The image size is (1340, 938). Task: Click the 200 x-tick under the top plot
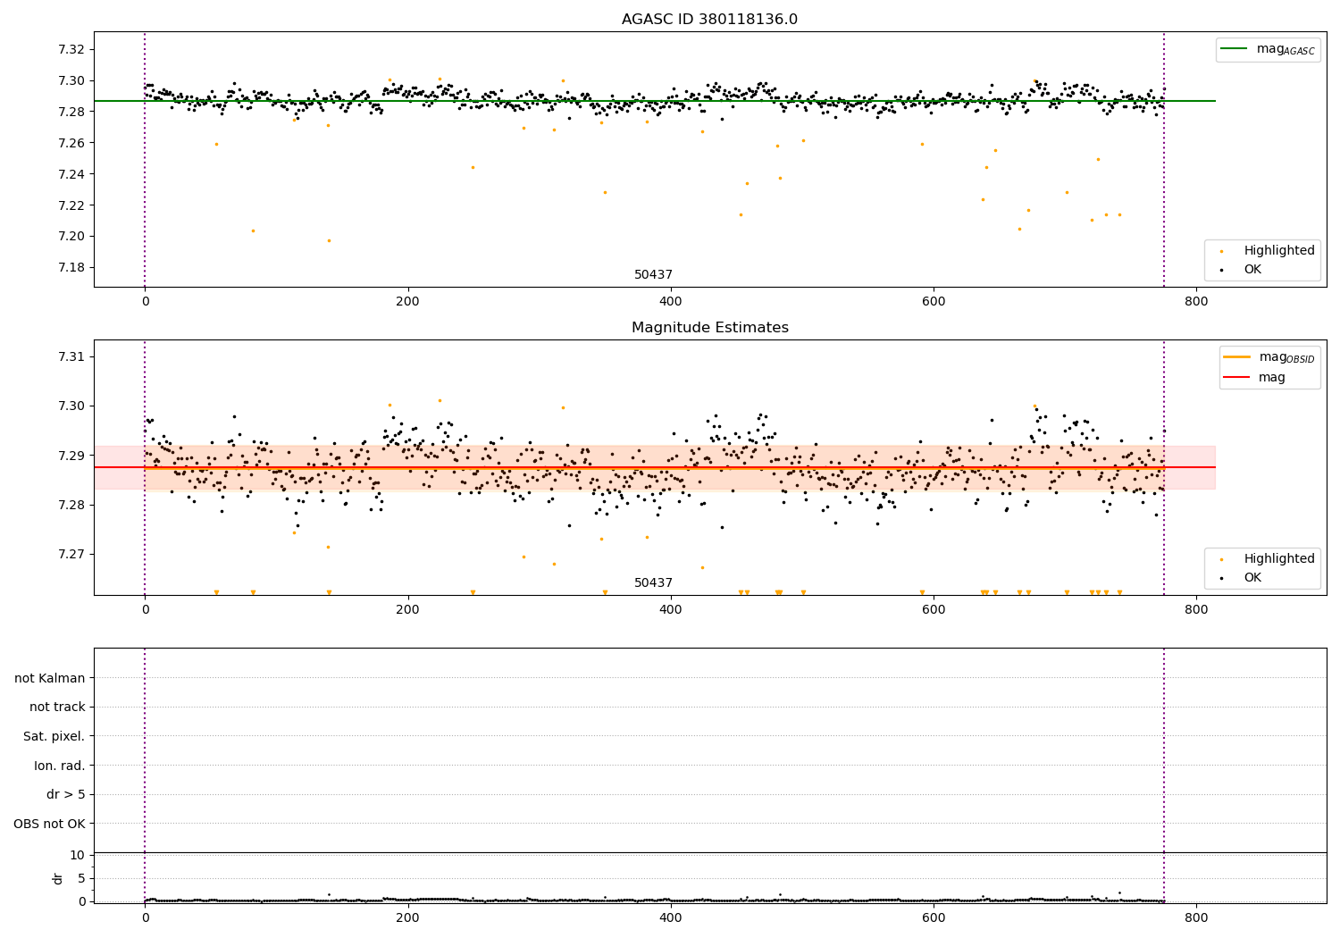click(407, 302)
